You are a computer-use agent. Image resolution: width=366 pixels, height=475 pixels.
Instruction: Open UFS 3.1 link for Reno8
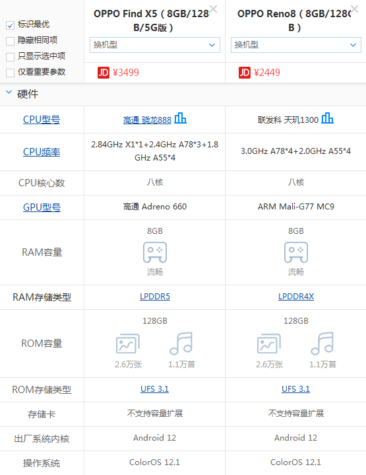[x=295, y=389]
